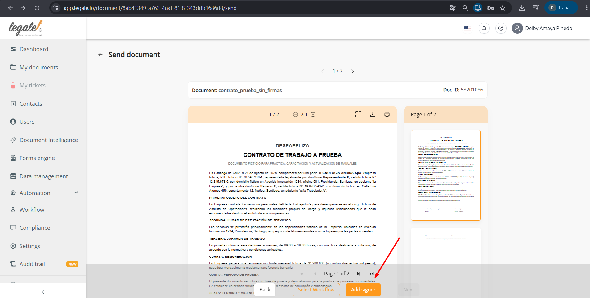
Task: Zoom in with the plus circle icon
Action: pos(313,114)
